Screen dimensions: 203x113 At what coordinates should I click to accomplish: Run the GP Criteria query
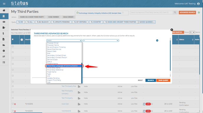80,22
